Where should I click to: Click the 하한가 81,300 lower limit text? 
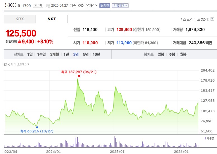145,43
